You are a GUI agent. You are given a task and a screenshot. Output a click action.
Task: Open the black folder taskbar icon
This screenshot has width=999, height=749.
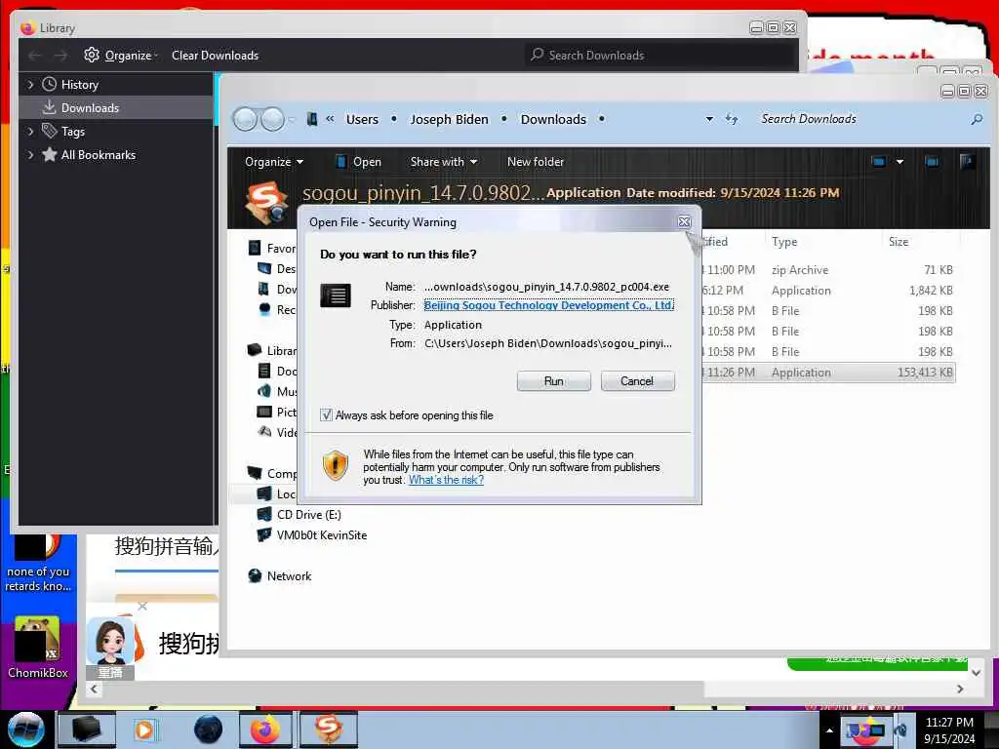[x=86, y=729]
